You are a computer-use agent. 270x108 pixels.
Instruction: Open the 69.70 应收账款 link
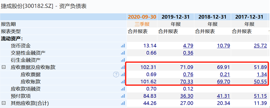point(223,82)
